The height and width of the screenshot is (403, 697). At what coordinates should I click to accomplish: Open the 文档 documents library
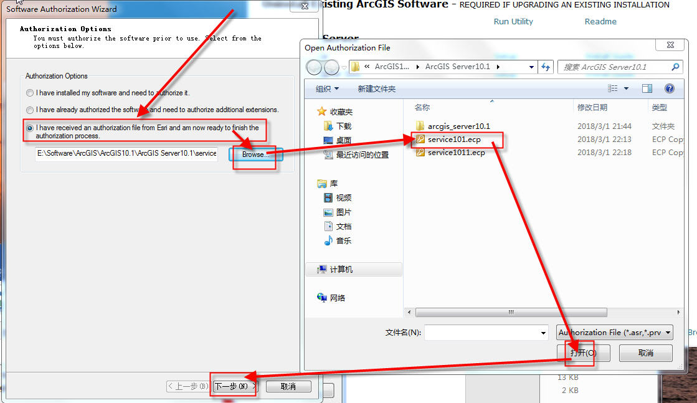[x=338, y=226]
